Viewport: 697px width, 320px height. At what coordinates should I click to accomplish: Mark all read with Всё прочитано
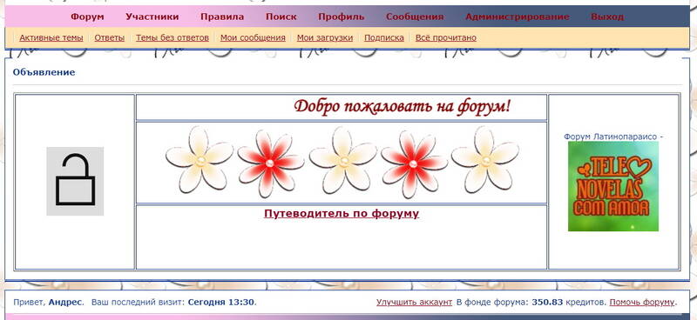pos(446,37)
